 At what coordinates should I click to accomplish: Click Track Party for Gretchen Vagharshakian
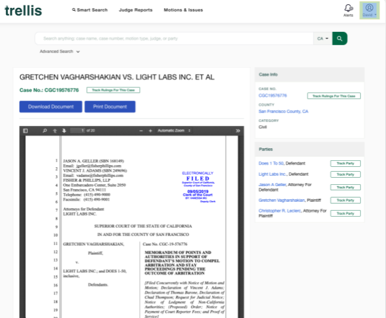pos(346,201)
